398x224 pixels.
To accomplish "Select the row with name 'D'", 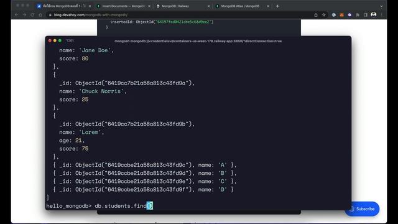I will [143, 189].
